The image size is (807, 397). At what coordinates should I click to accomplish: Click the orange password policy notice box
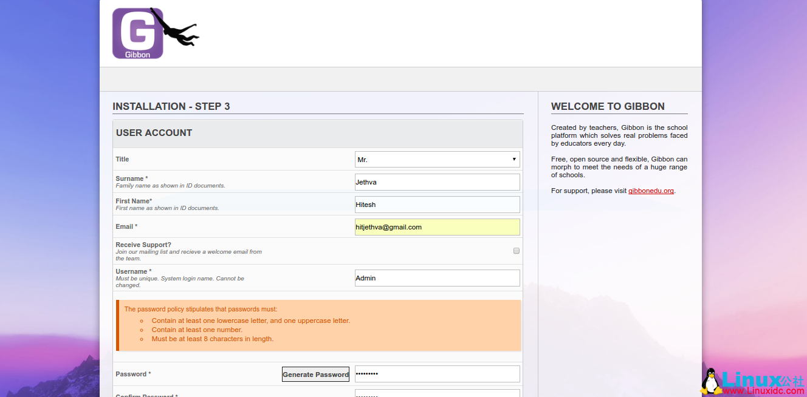pyautogui.click(x=317, y=324)
